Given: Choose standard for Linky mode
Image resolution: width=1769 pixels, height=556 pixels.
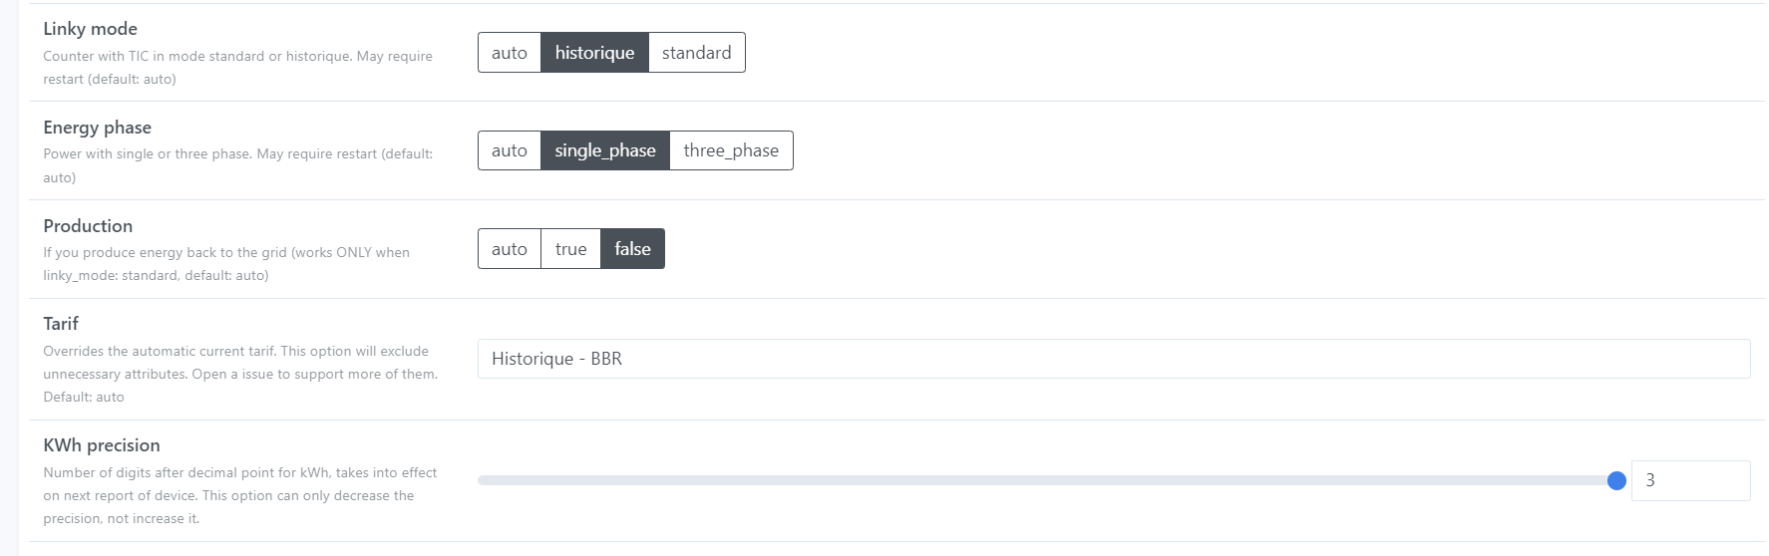Looking at the screenshot, I should [x=696, y=53].
